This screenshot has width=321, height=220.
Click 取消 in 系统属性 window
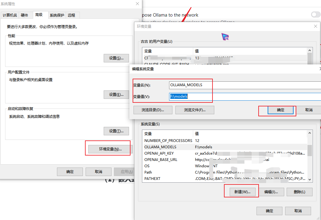[x=99, y=172]
